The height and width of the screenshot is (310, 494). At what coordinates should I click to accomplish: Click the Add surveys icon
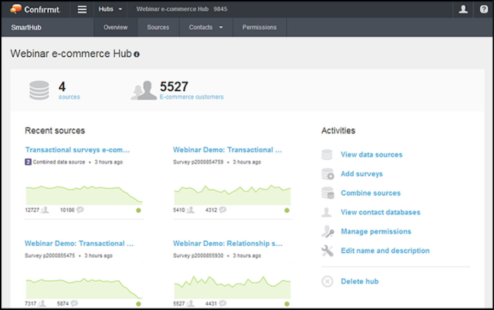click(x=327, y=174)
